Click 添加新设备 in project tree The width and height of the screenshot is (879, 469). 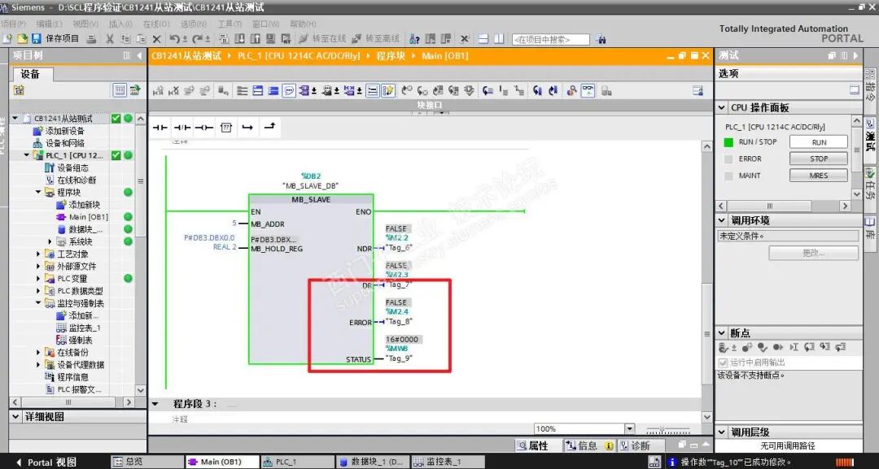click(x=64, y=131)
